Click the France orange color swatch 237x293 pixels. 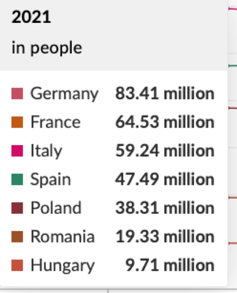[x=17, y=122]
